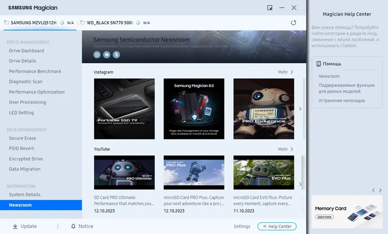Open the Notice bell icon
The height and width of the screenshot is (234, 388).
[73, 226]
